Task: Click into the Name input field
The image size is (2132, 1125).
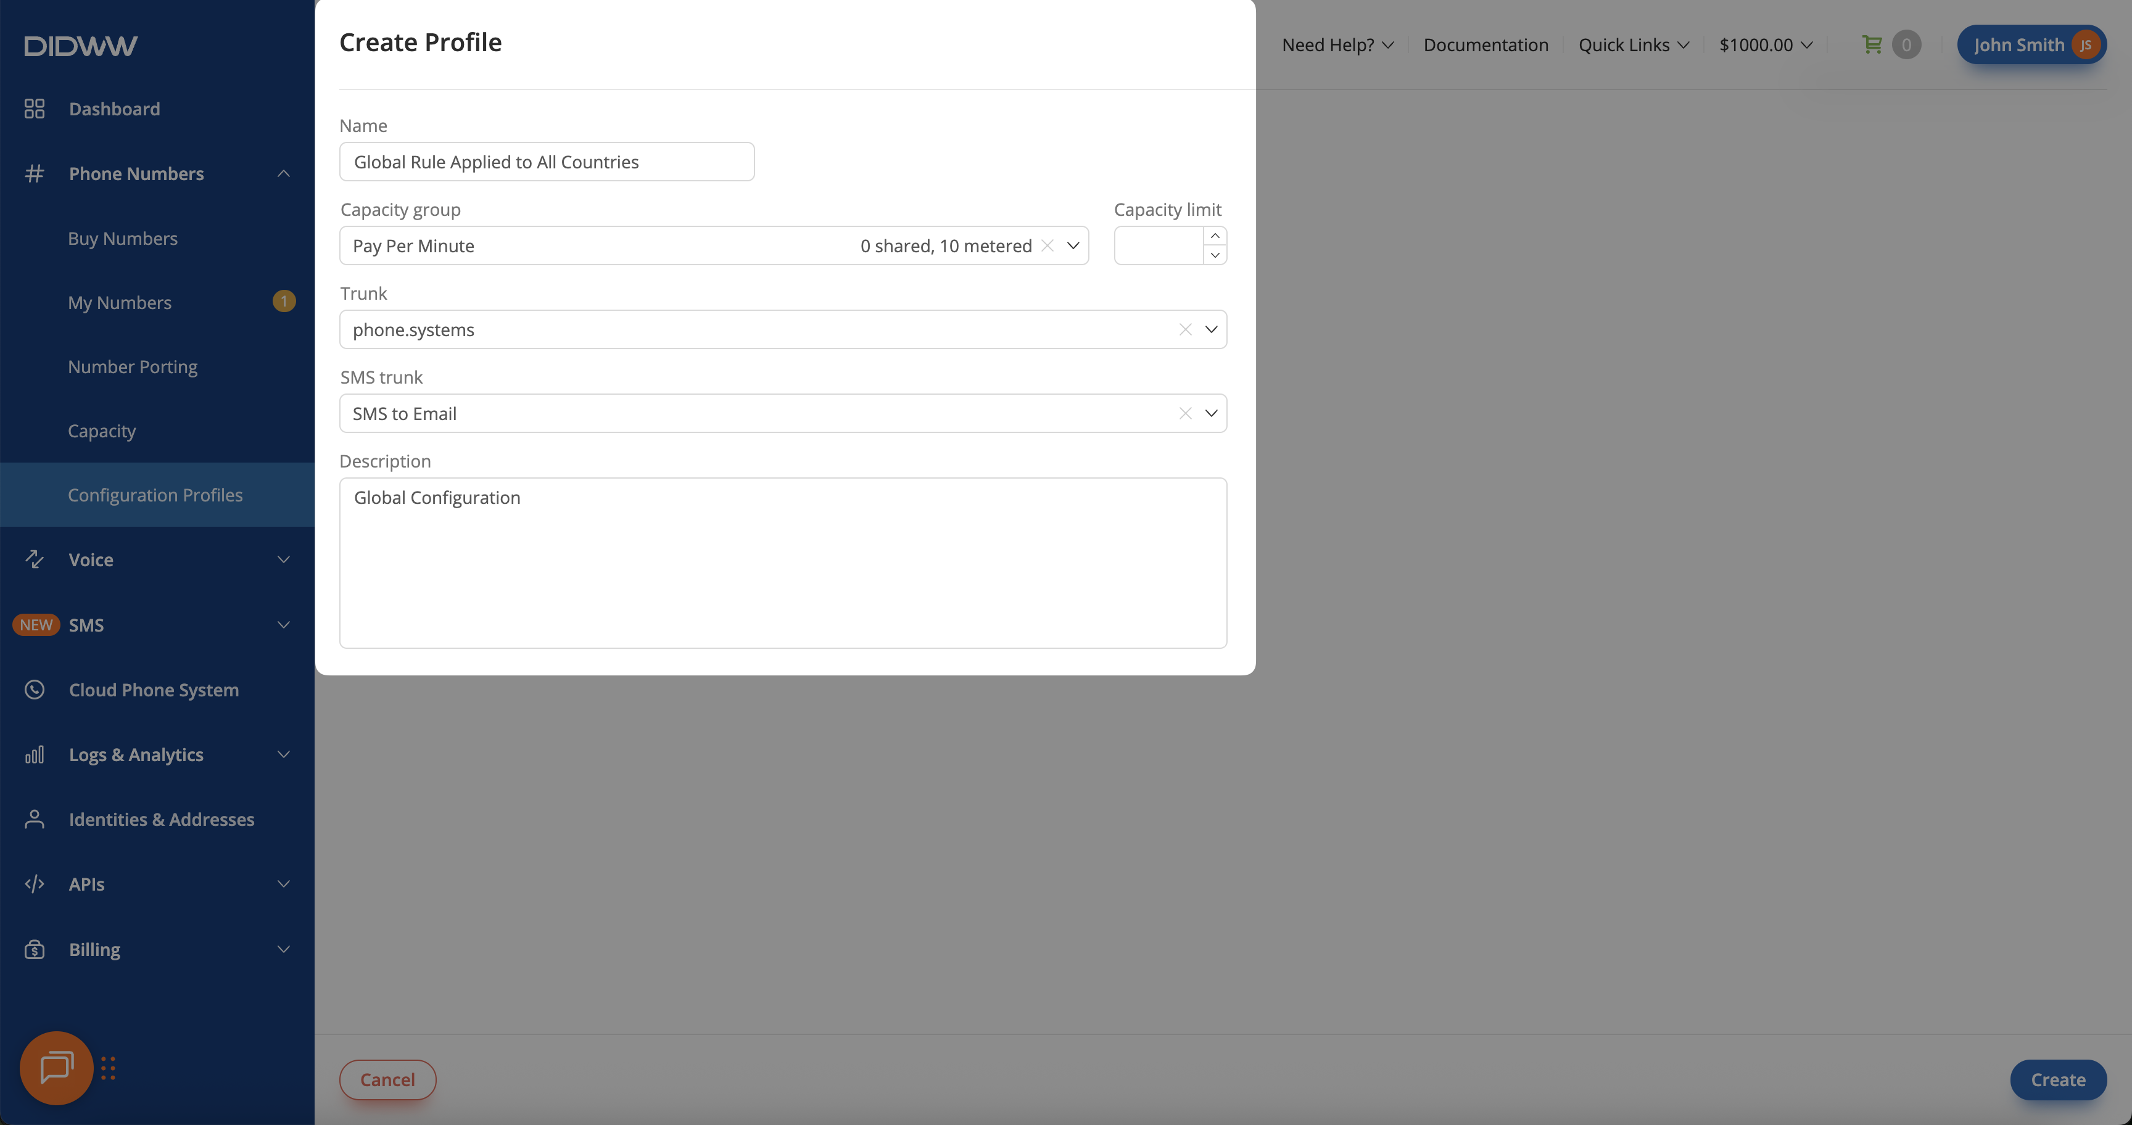Action: tap(546, 162)
